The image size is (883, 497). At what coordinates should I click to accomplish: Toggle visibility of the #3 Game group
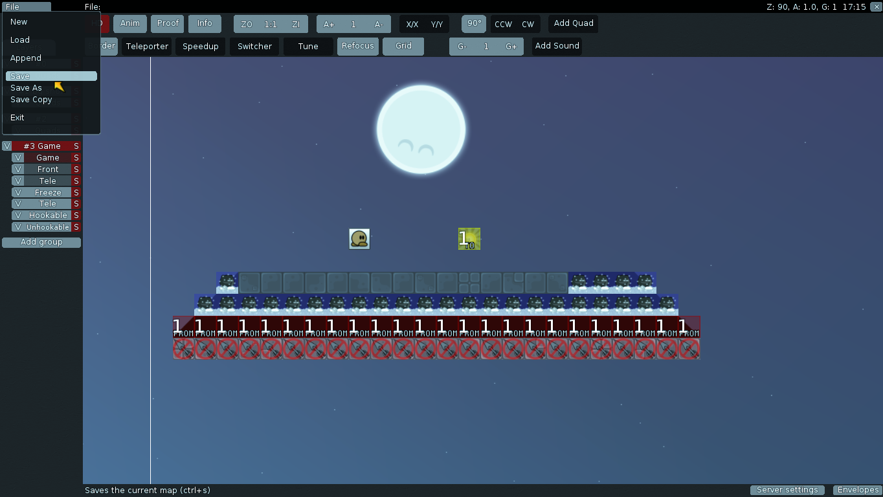coord(7,146)
